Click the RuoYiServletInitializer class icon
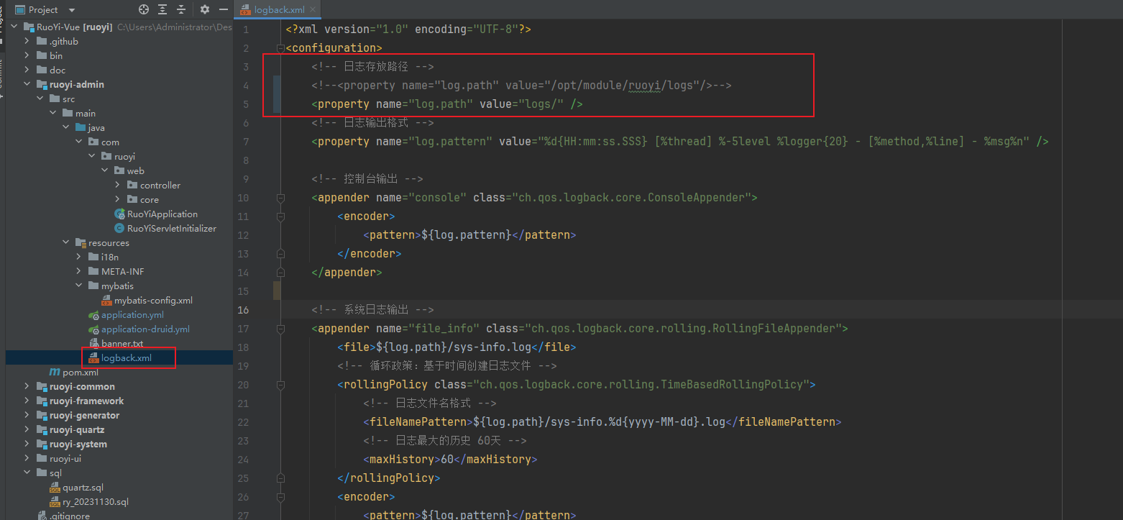Screen dimensions: 1123x520 click(x=120, y=228)
